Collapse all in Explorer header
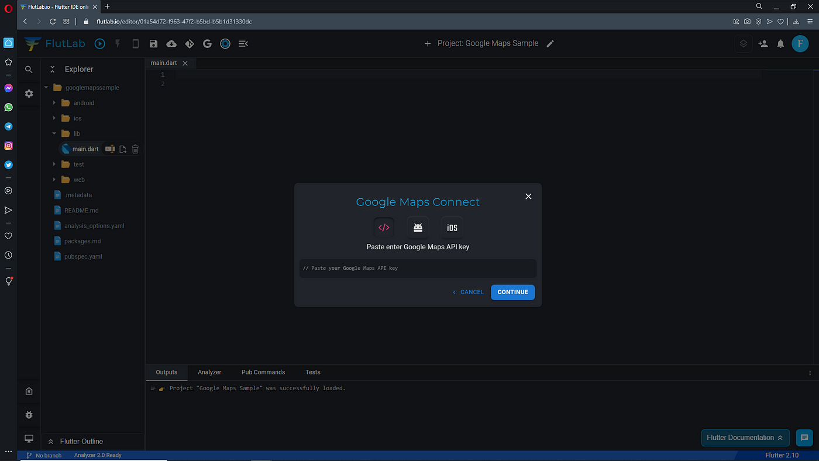819x461 pixels. 52,69
